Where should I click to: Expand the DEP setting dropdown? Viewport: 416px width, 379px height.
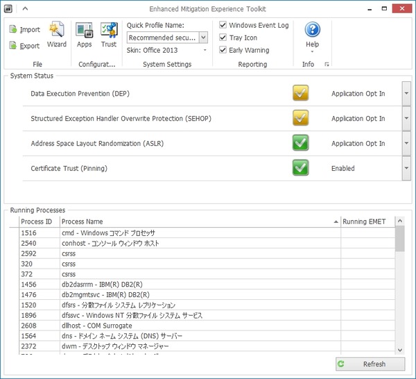pyautogui.click(x=406, y=93)
